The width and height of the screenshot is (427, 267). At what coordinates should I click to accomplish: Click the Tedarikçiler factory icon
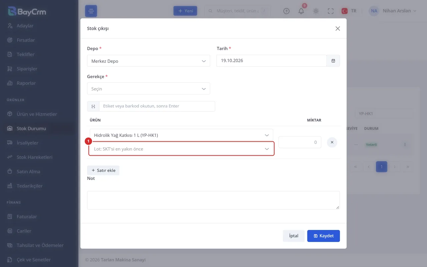10,186
